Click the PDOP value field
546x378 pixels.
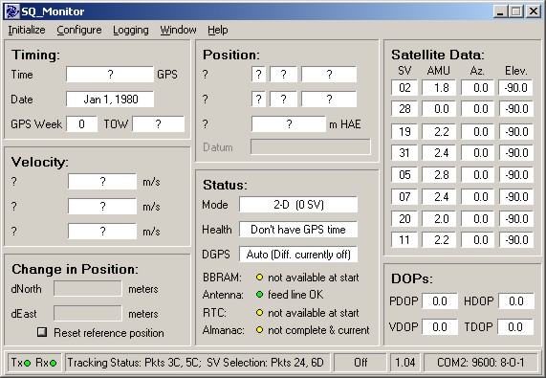440,301
